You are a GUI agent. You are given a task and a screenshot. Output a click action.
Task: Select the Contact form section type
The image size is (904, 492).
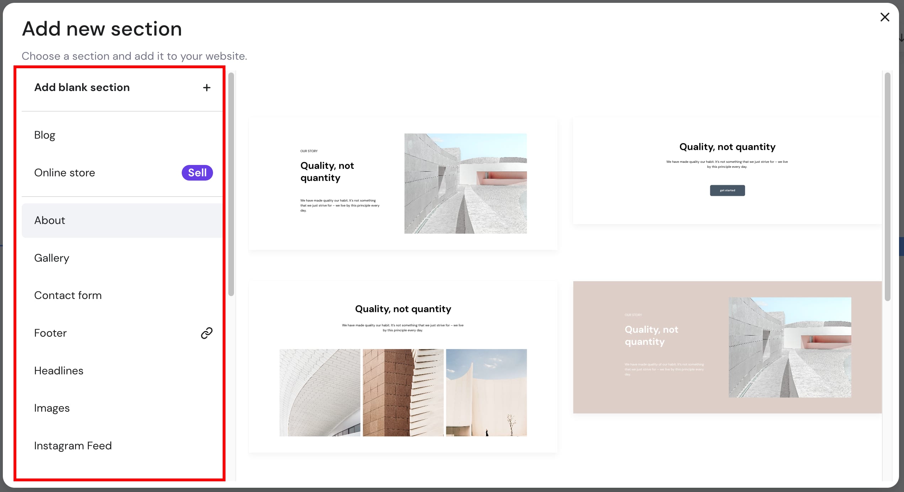point(68,295)
